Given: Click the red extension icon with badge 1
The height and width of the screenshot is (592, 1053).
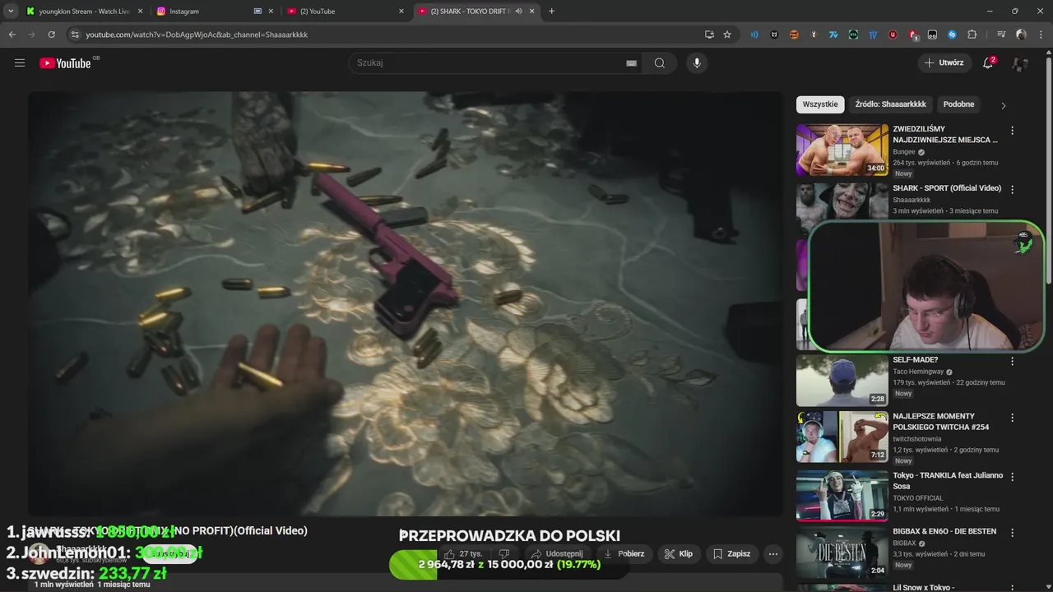Looking at the screenshot, I should 912,35.
